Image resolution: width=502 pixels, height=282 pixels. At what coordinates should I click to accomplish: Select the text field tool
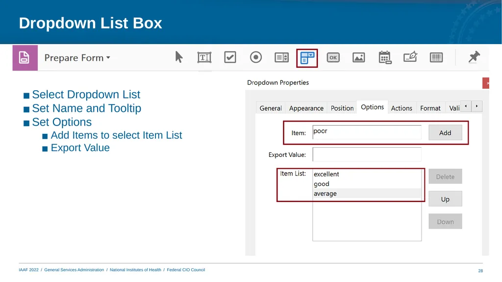(x=204, y=57)
